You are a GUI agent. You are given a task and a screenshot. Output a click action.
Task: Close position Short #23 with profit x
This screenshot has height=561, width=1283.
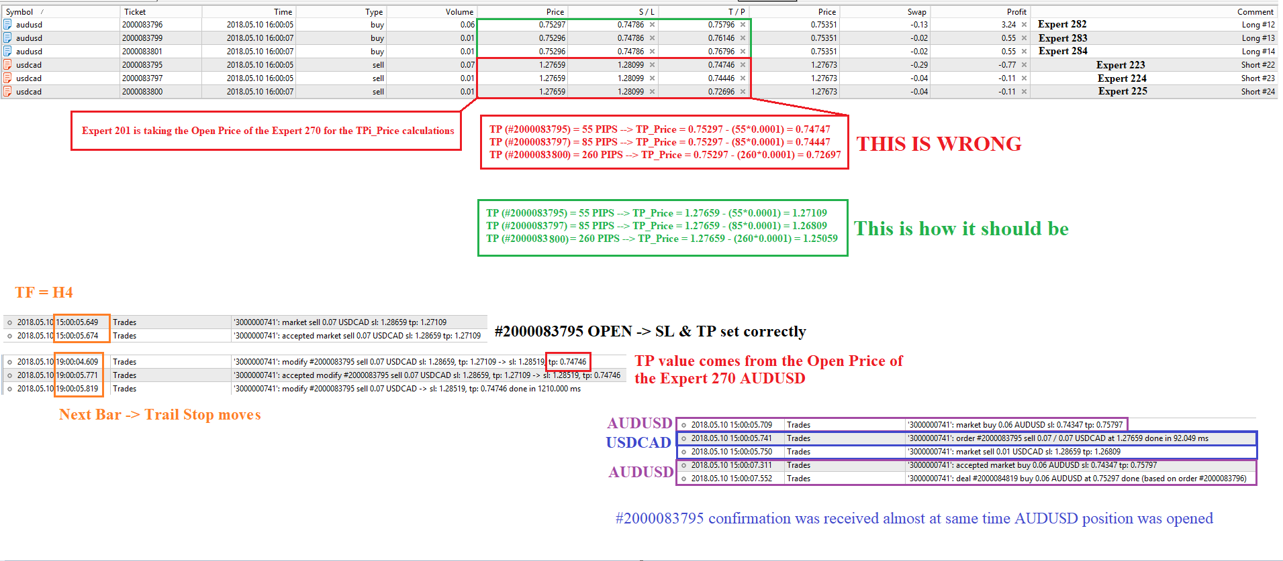[1024, 78]
